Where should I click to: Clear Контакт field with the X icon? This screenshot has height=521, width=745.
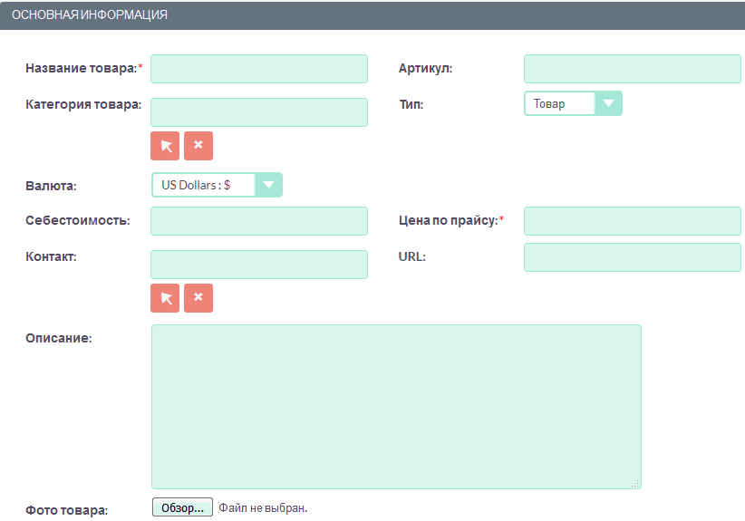198,298
